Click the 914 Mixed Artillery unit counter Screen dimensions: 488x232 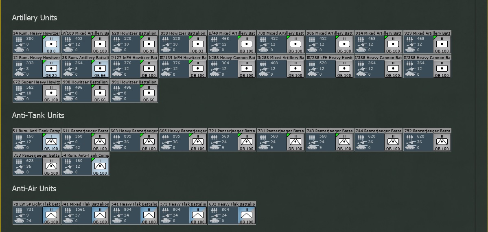[394, 44]
